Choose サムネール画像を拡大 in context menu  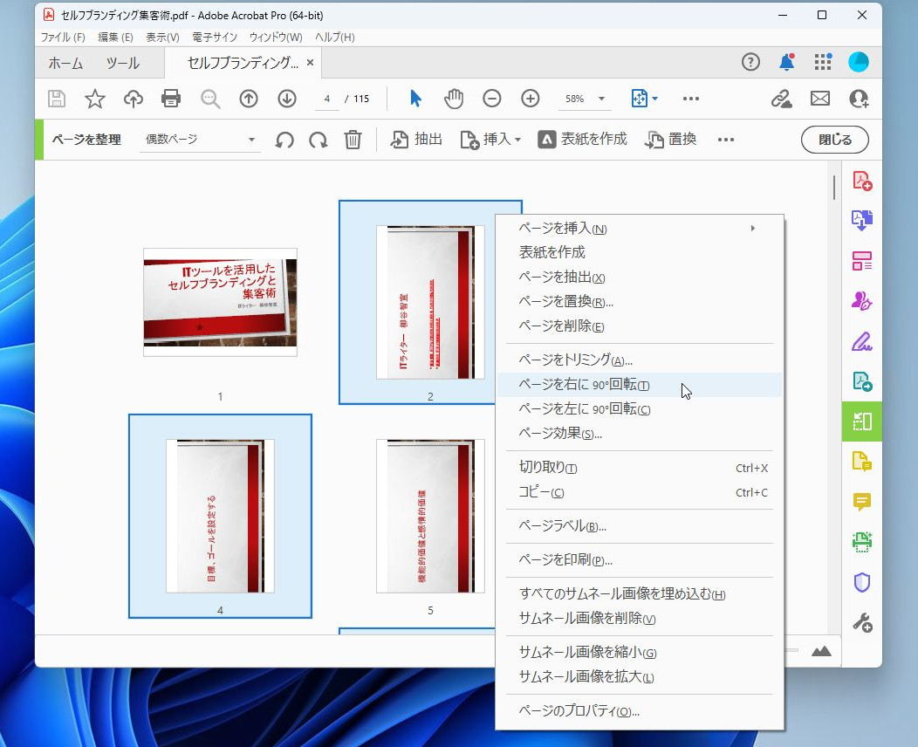tap(639, 676)
